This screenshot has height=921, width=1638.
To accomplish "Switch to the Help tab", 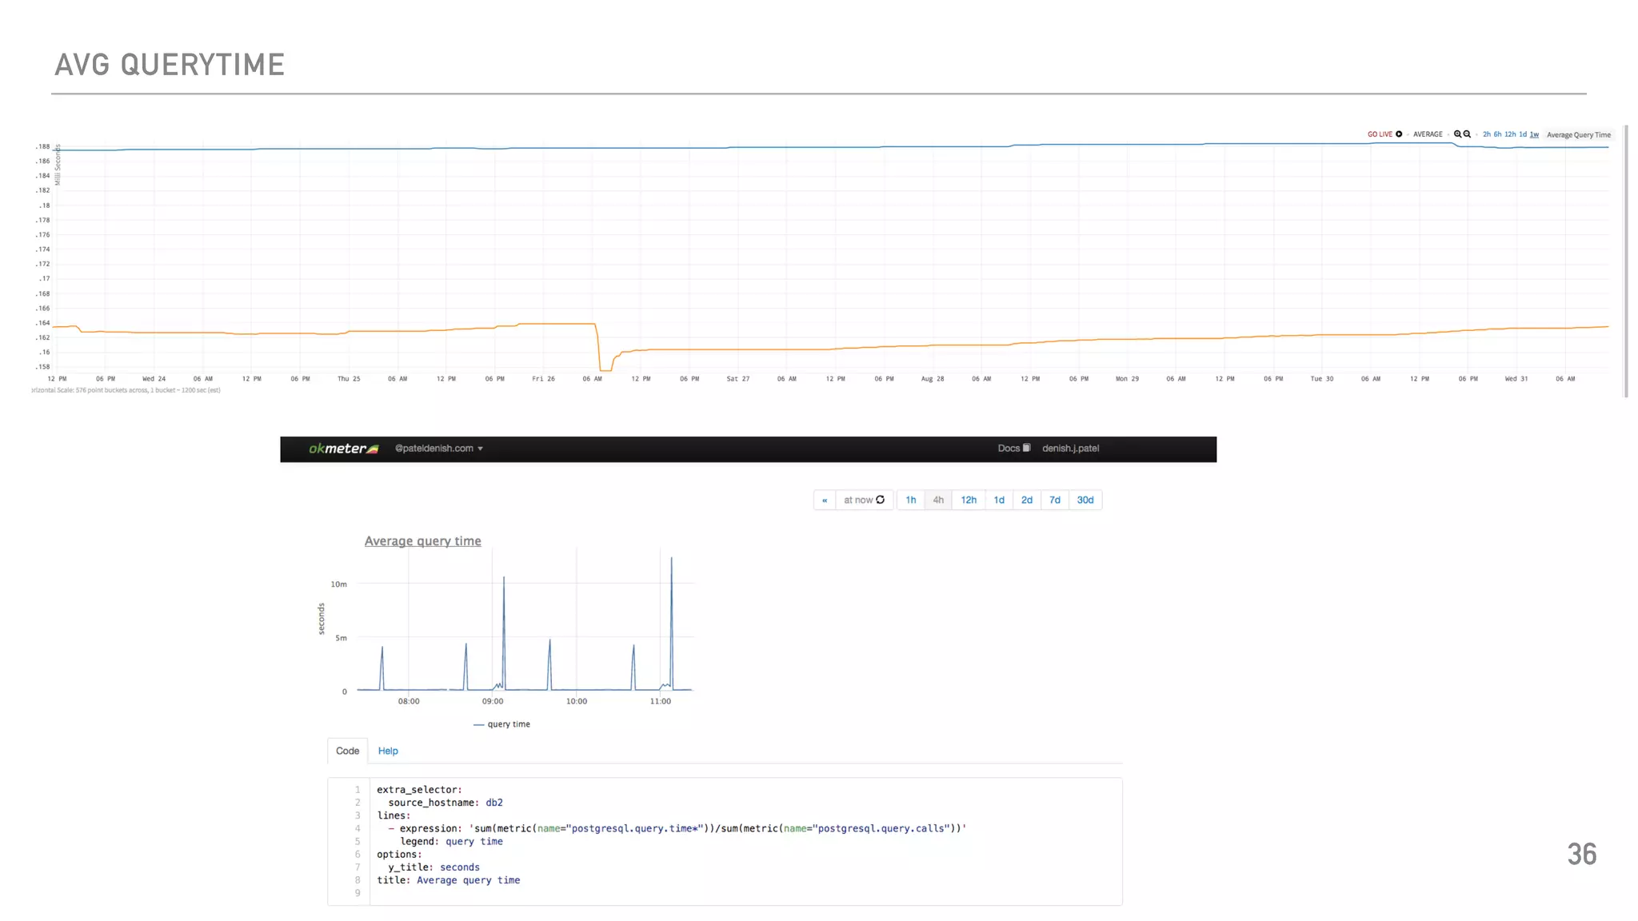I will [388, 751].
